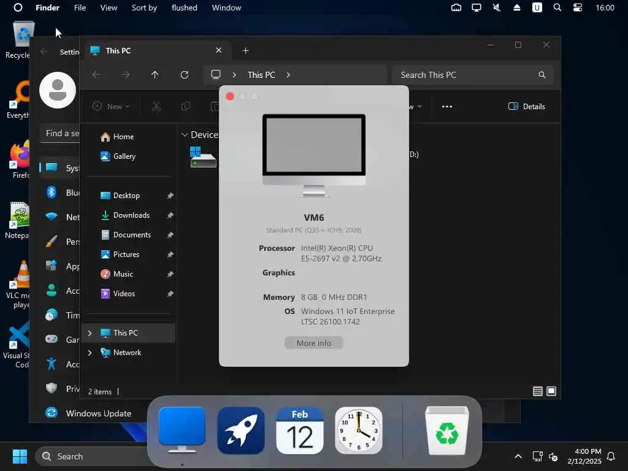
Task: Click the explorer search magnifier icon
Action: tap(542, 75)
